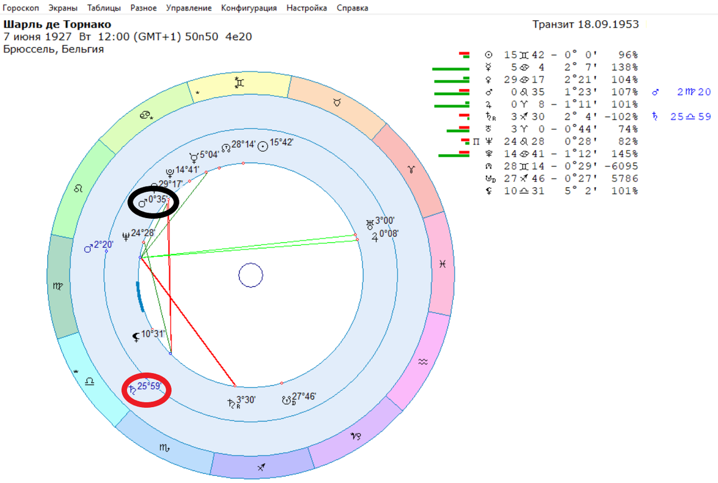Select the Uranus row with 74% in the table
This screenshot has height=483, width=718.
click(561, 129)
